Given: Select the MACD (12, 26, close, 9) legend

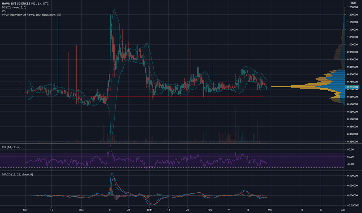Looking at the screenshot, I should coord(17,174).
